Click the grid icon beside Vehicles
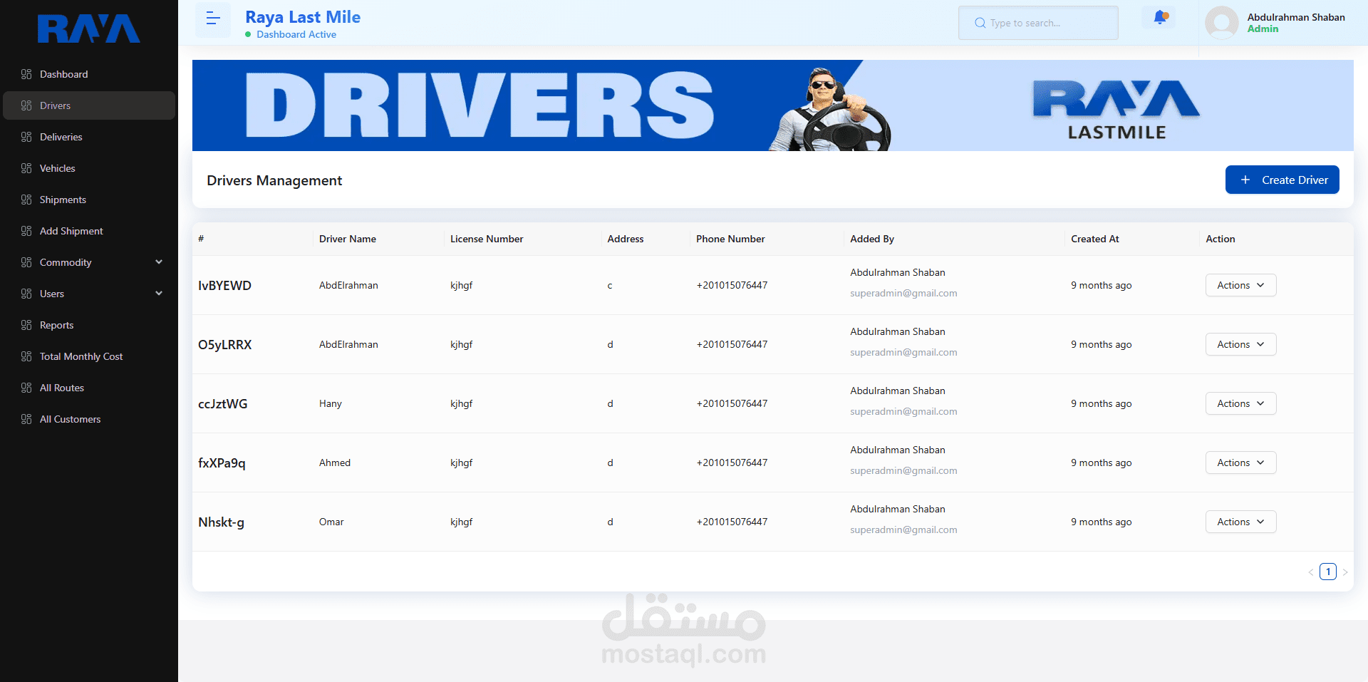This screenshot has width=1368, height=682. (26, 168)
